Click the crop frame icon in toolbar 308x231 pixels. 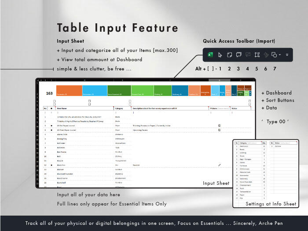coord(257,55)
